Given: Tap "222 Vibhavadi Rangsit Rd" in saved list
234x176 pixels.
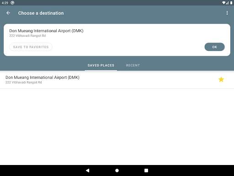Looking at the screenshot, I should click(24, 82).
